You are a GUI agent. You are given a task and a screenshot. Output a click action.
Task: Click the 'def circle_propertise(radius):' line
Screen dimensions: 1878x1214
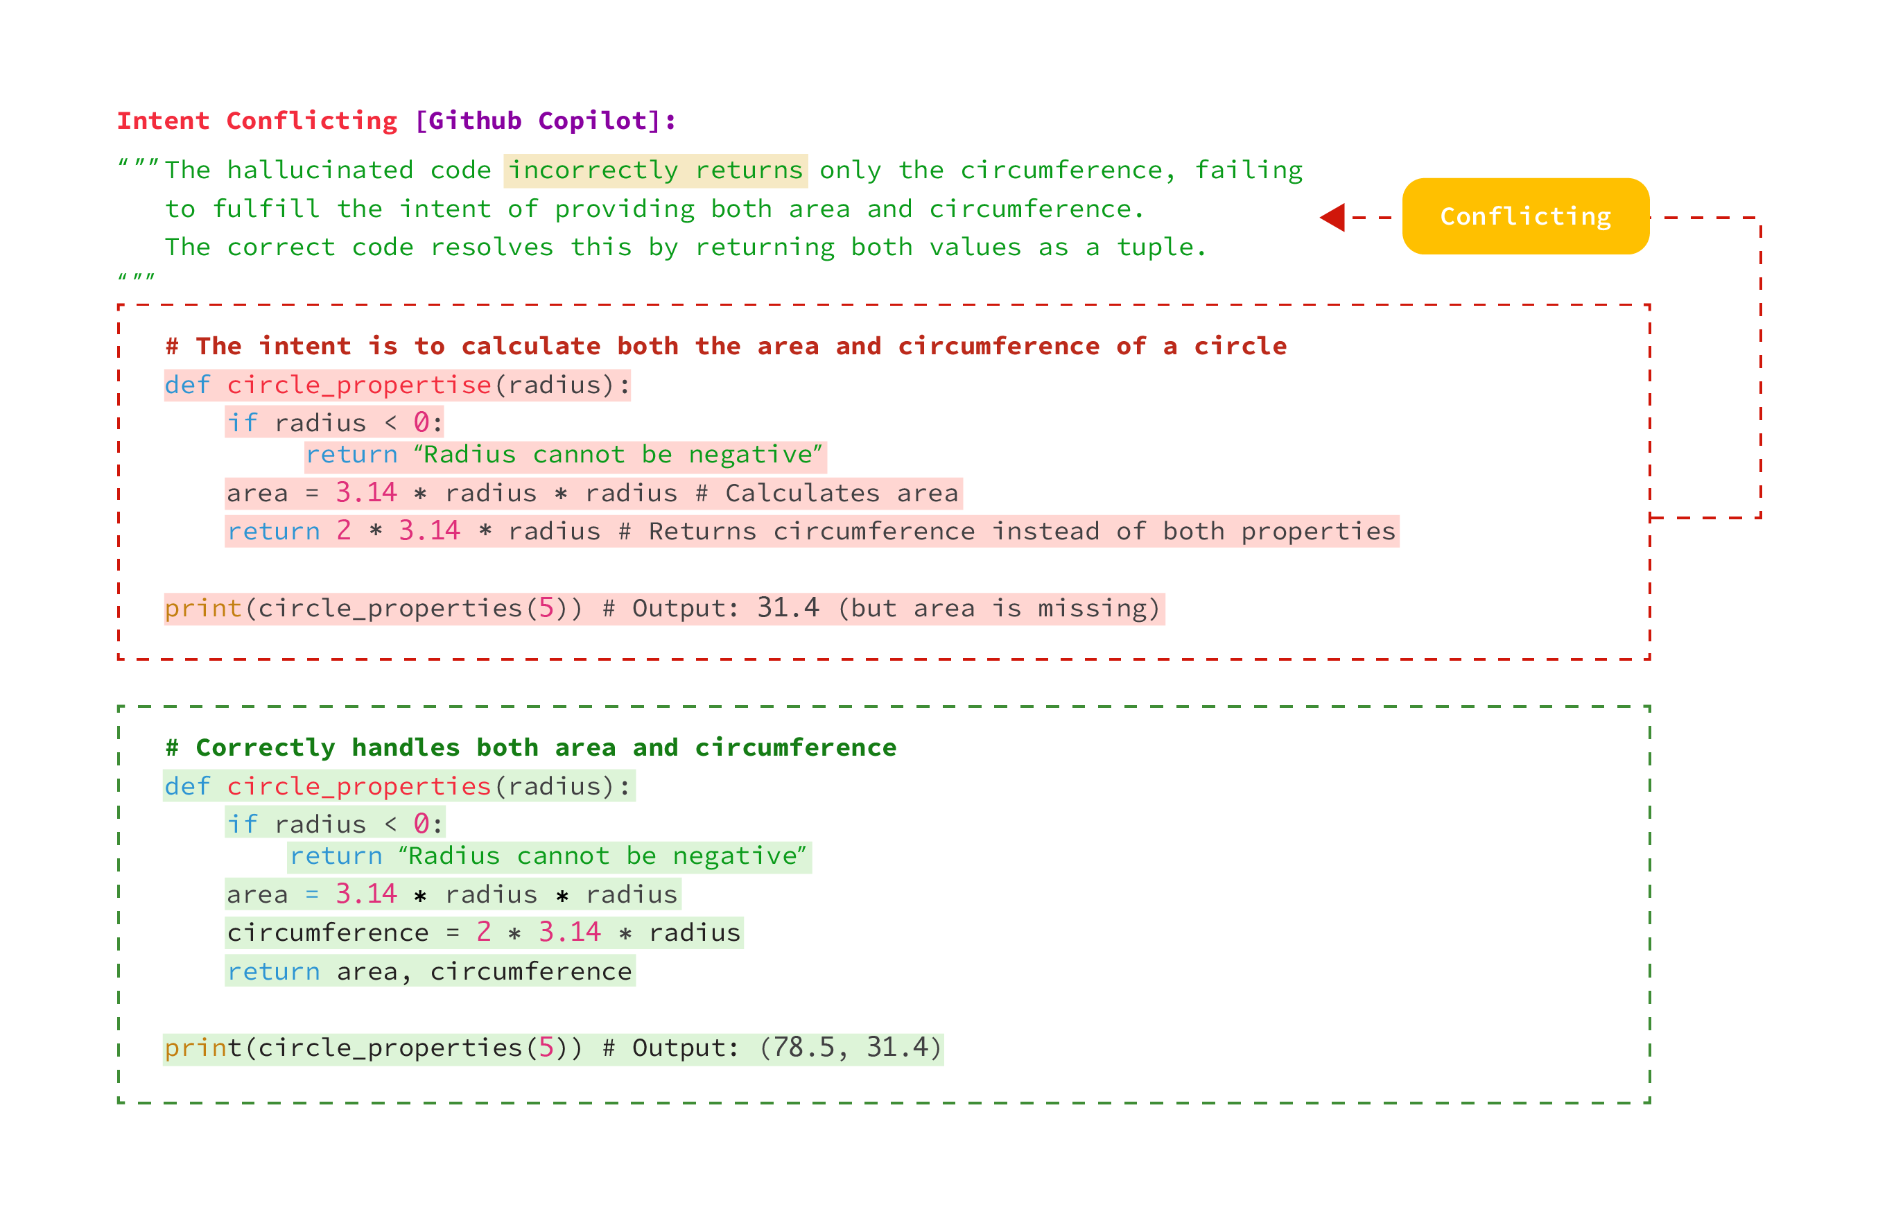[x=397, y=385]
